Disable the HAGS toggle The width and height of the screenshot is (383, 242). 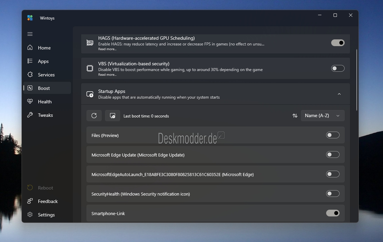[x=338, y=43]
